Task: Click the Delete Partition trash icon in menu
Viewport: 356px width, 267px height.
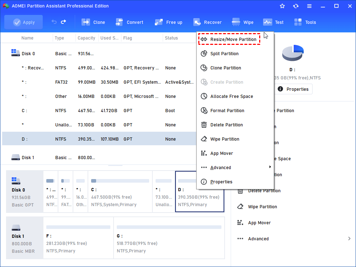Action: (204, 125)
